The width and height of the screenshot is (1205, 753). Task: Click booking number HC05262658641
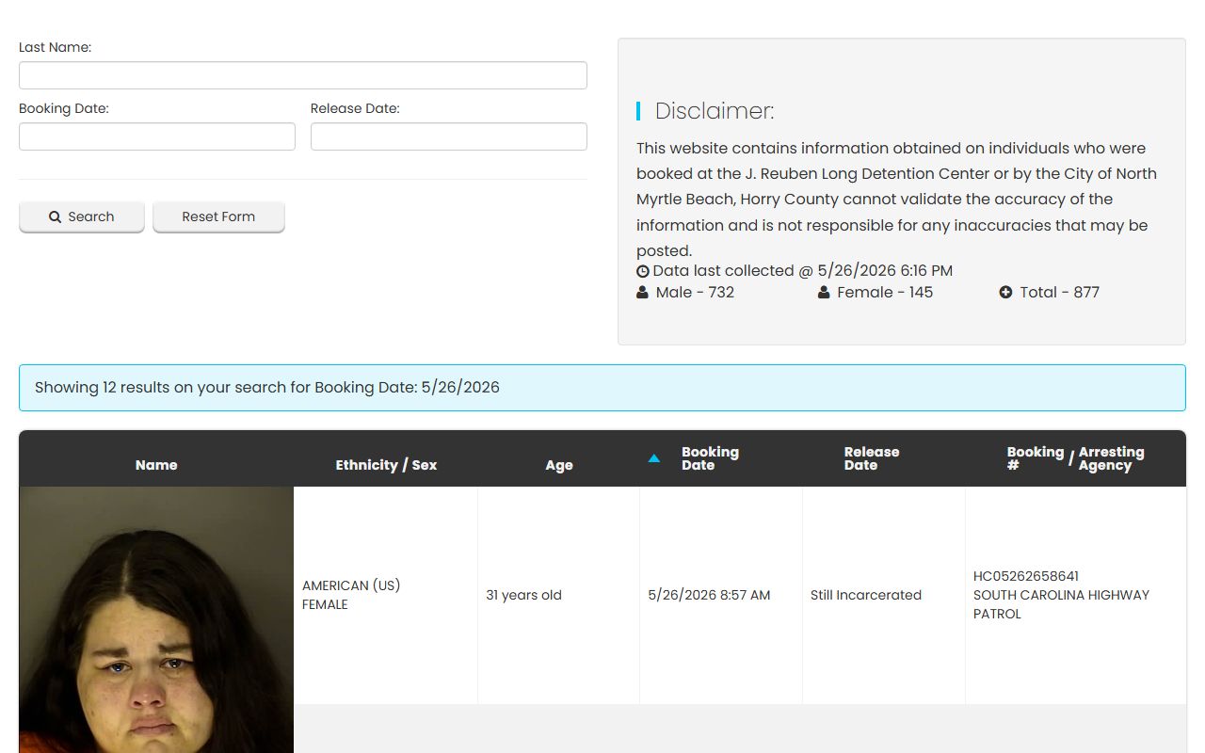(1026, 576)
